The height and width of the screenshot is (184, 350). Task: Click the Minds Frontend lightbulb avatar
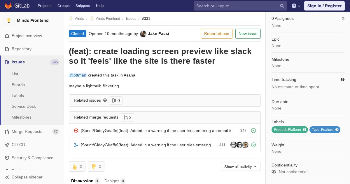click(x=9, y=20)
